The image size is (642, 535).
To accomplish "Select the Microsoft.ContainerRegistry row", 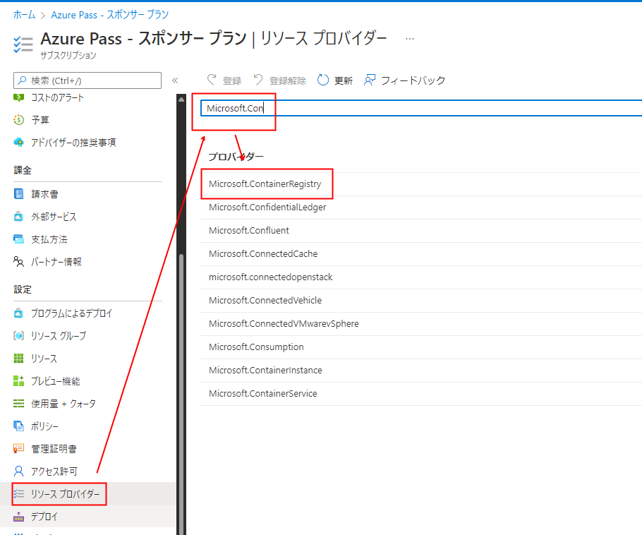I will tap(421, 184).
